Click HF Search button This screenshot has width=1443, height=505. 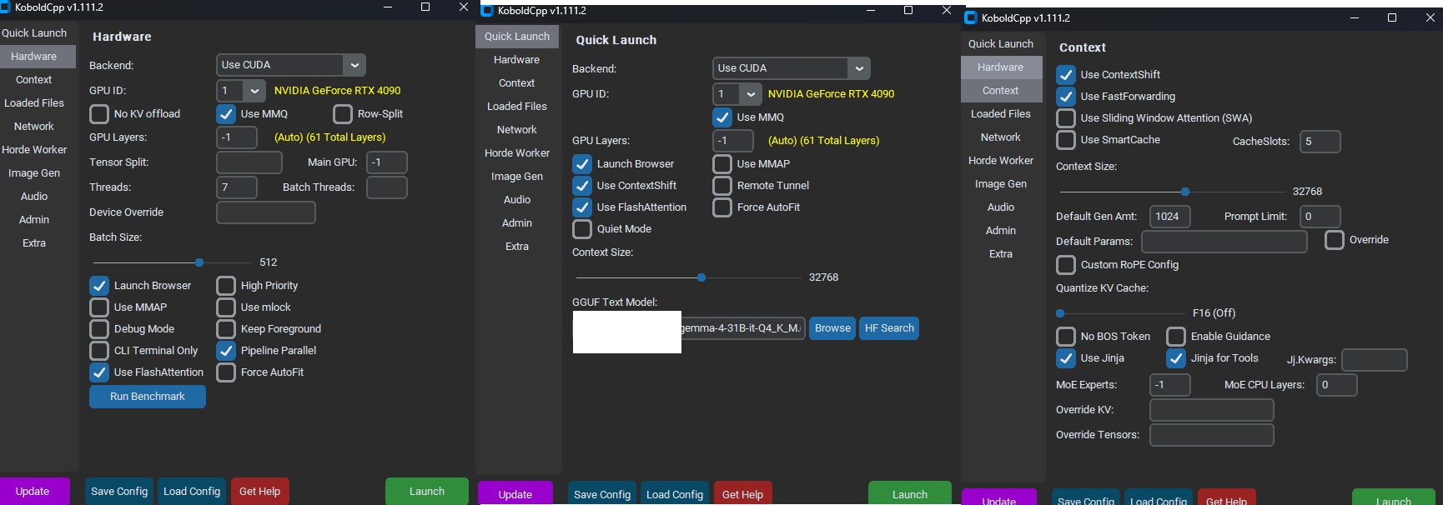pyautogui.click(x=889, y=327)
